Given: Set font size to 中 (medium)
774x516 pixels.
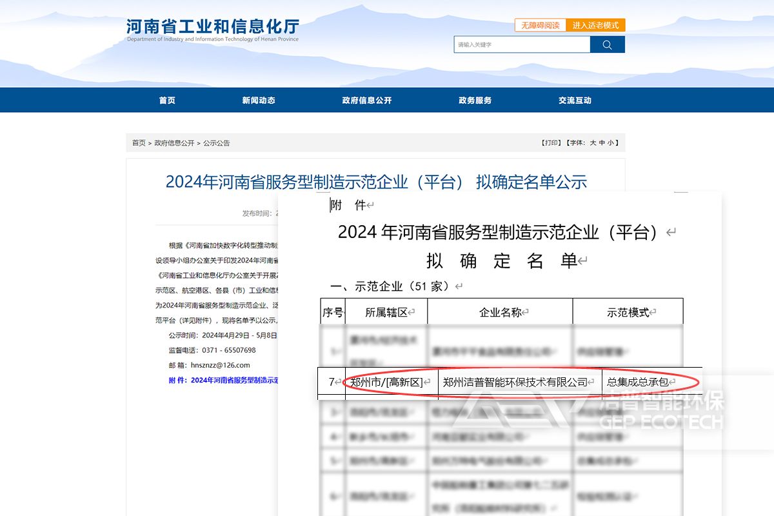Looking at the screenshot, I should [602, 143].
